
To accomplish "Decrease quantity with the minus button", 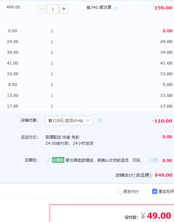I will [x=42, y=9].
